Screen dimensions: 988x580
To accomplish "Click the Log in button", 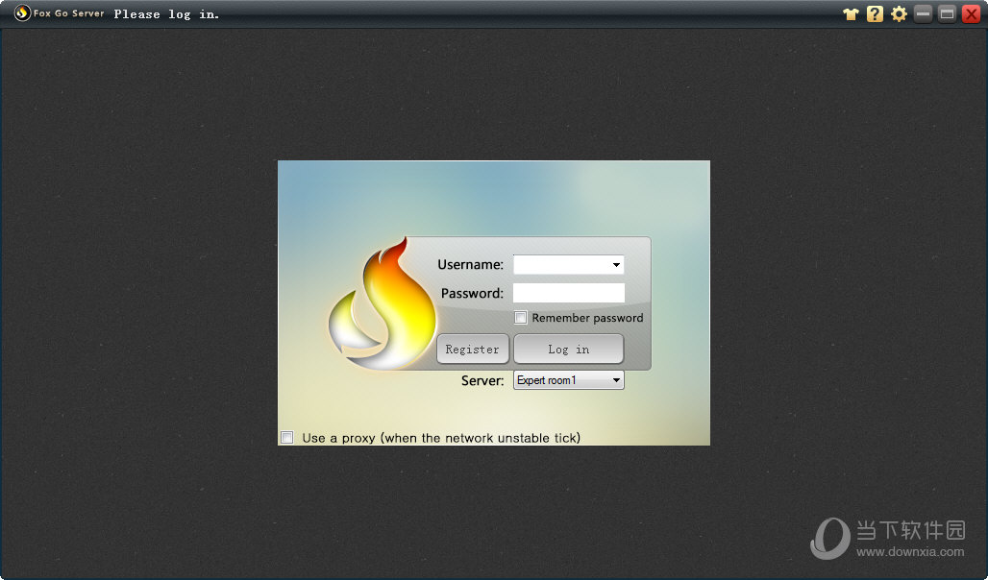I will pyautogui.click(x=568, y=349).
